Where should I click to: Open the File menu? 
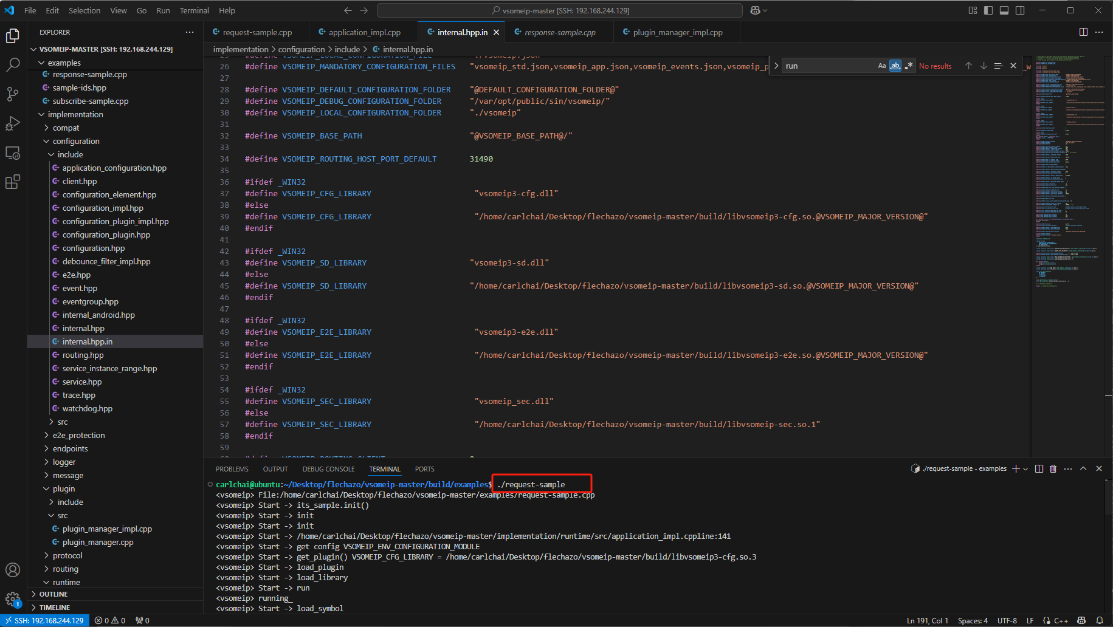coord(30,10)
